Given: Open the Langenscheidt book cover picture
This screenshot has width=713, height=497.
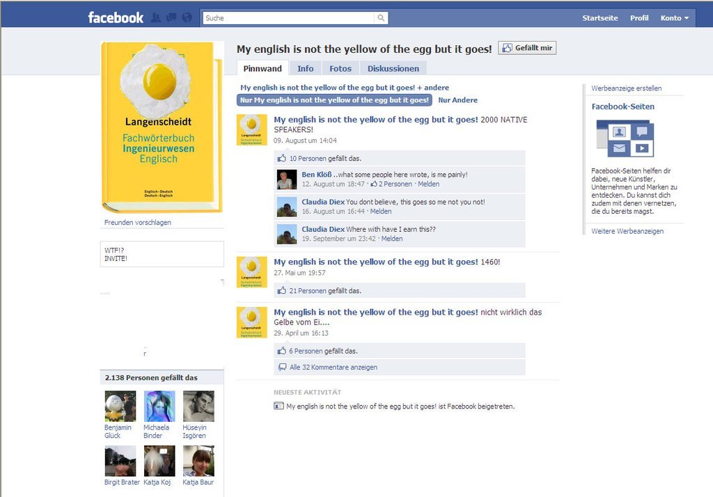Looking at the screenshot, I should click(162, 127).
